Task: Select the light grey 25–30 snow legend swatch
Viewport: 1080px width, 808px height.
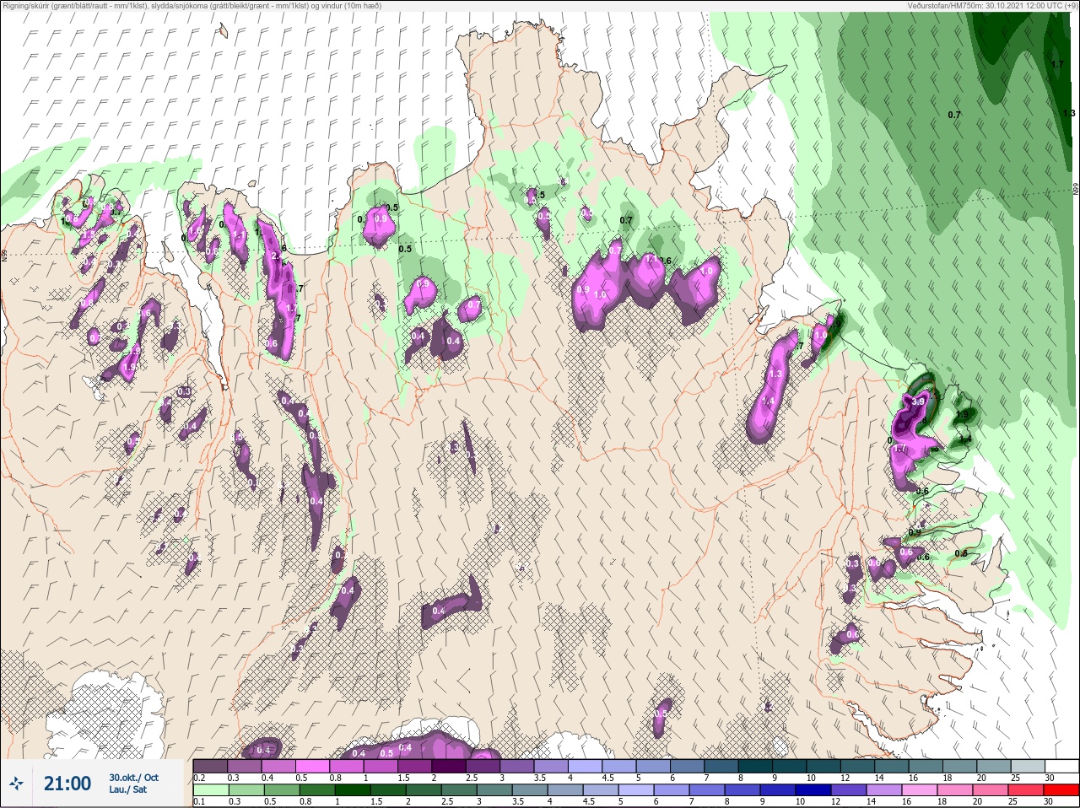Action: tap(1028, 766)
